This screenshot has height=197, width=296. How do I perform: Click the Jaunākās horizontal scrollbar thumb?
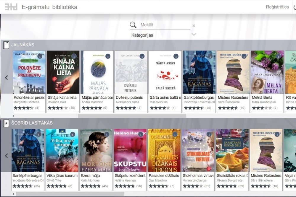pos(132,116)
